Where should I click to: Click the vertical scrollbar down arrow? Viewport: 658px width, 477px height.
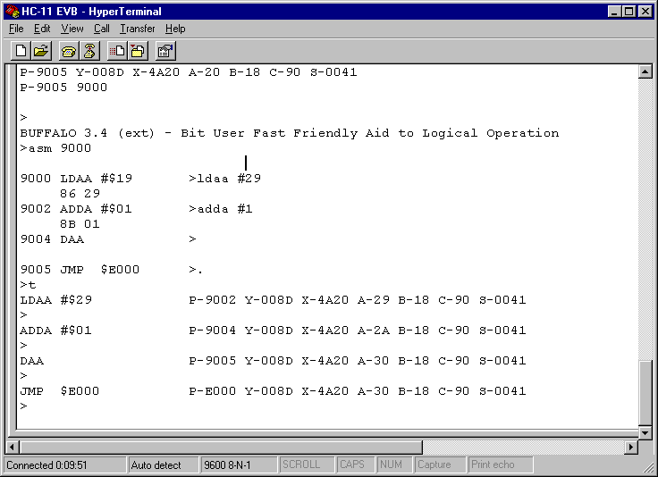pyautogui.click(x=645, y=431)
